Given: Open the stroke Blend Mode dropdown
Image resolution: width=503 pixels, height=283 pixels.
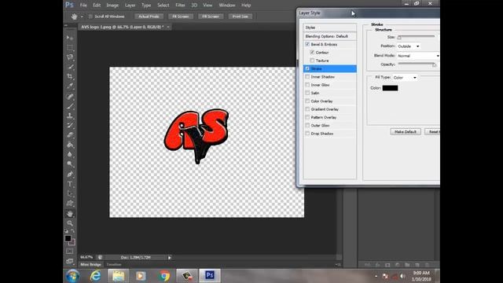Looking at the screenshot, I should [x=418, y=56].
